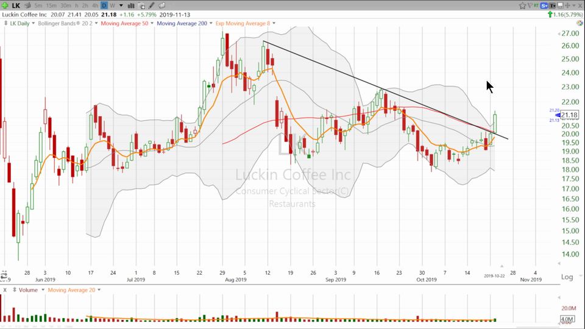The width and height of the screenshot is (585, 329).
Task: Click the color wheel chart settings icon
Action: click(580, 23)
